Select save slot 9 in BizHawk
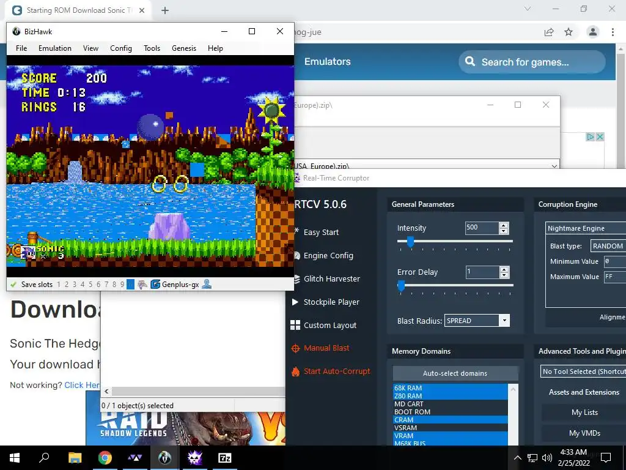Image resolution: width=626 pixels, height=470 pixels. pyautogui.click(x=122, y=285)
